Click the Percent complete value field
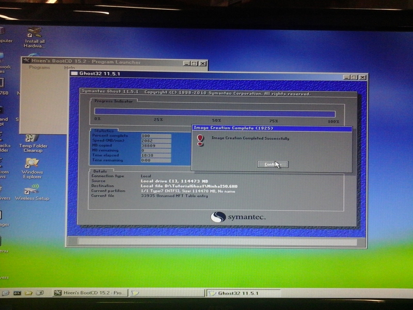Image resolution: width=413 pixels, height=310 pixels. coord(155,136)
